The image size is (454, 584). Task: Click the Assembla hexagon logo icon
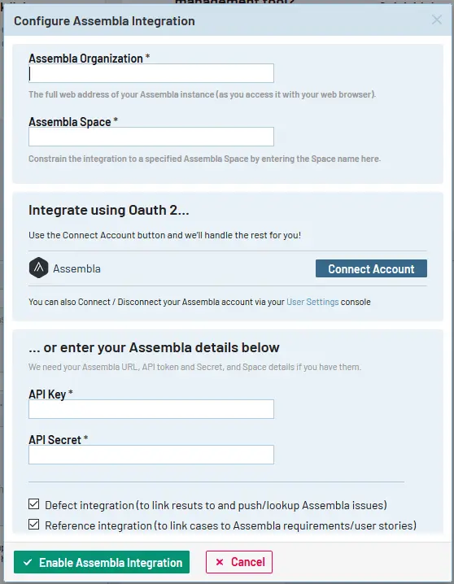coord(39,268)
